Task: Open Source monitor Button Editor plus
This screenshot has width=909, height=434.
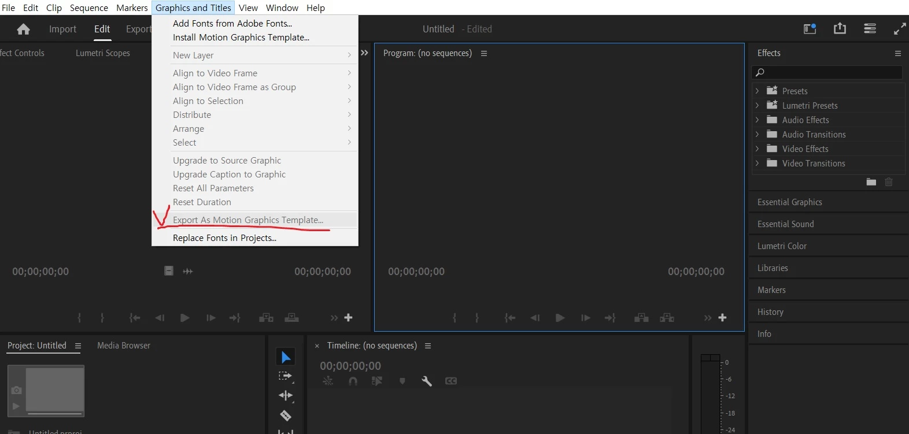Action: (x=348, y=318)
